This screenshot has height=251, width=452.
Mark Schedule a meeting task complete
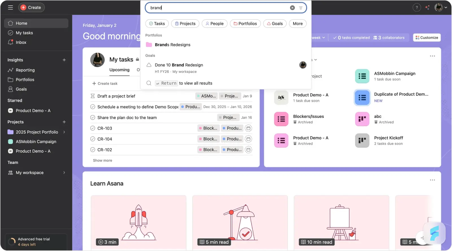[93, 107]
